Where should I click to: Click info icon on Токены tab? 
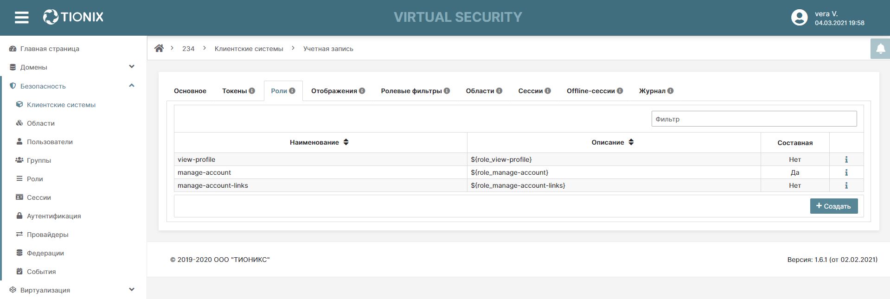coord(252,91)
